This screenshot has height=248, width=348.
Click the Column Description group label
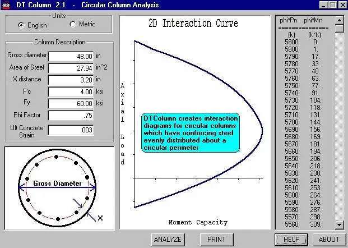(60, 42)
